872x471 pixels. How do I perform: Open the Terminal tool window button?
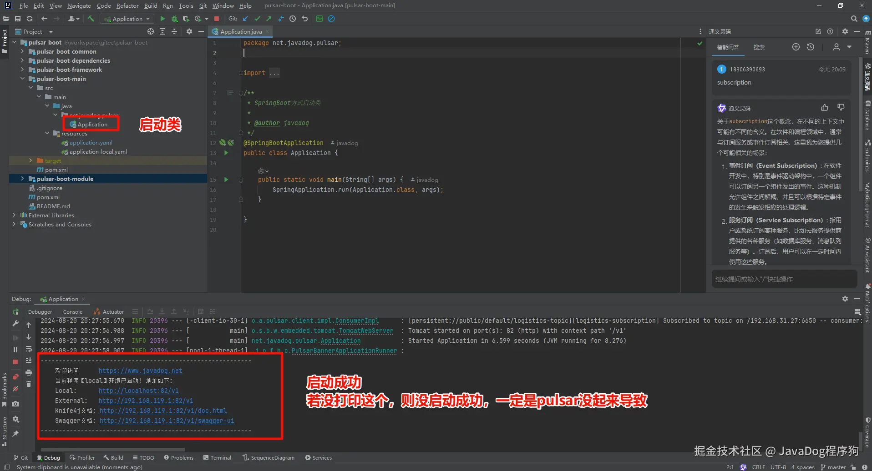[218, 458]
